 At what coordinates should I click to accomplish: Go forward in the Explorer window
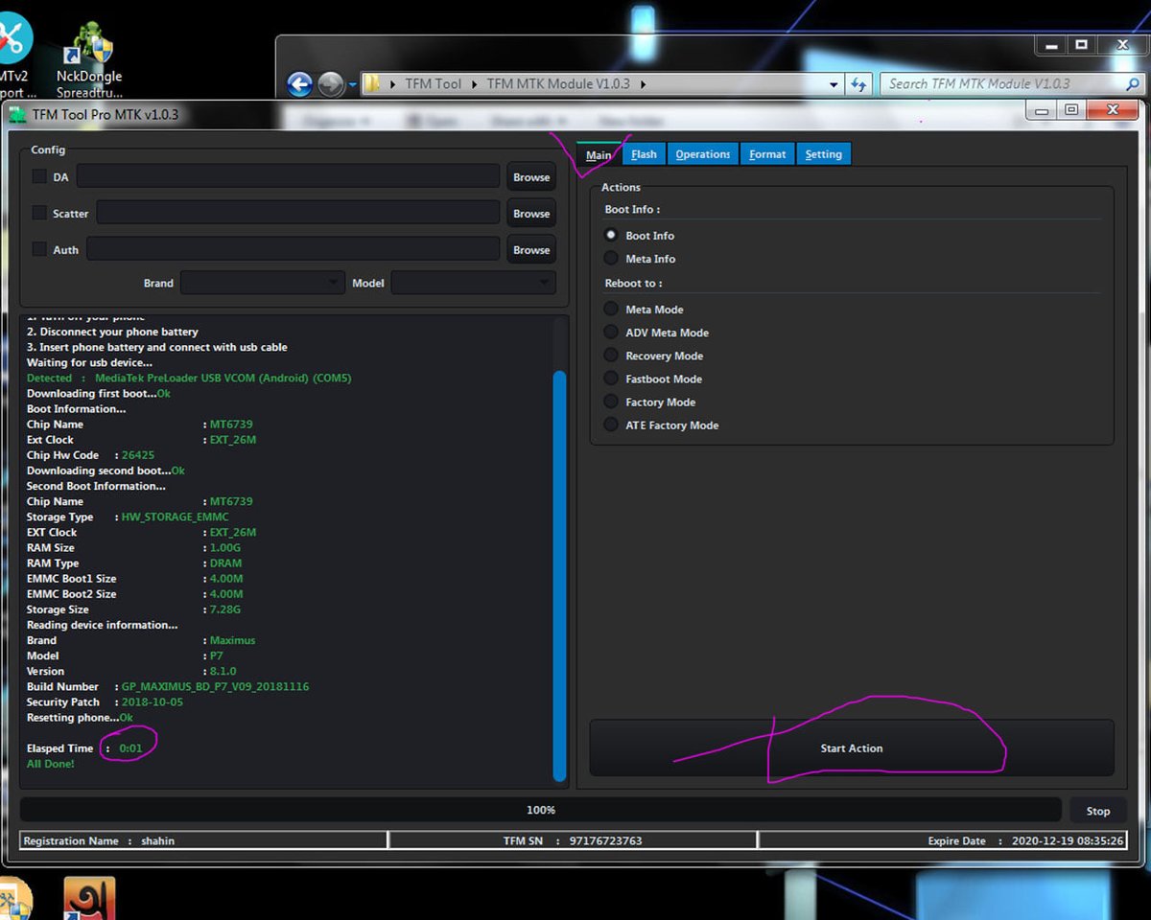coord(330,84)
